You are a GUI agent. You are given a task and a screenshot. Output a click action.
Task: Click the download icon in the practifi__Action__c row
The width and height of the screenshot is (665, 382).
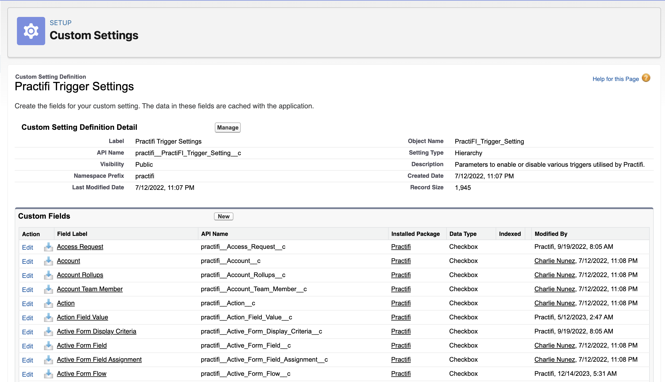[x=48, y=303]
